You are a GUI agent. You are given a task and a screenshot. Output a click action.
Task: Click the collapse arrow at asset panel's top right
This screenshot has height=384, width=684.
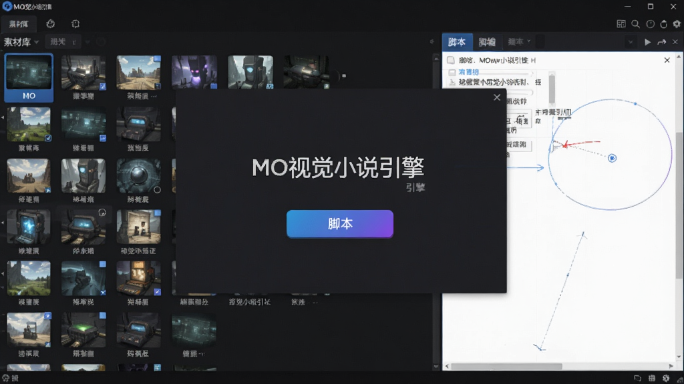432,42
